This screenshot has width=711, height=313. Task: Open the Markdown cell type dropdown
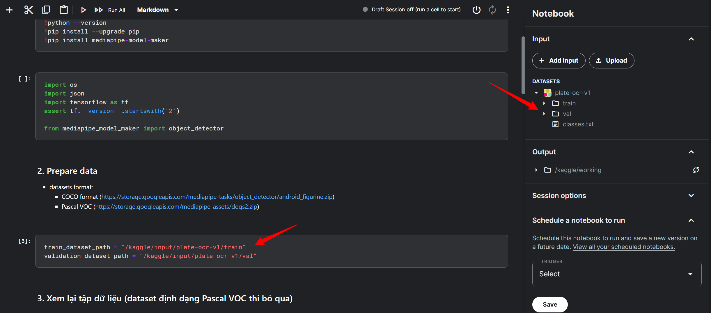click(157, 10)
